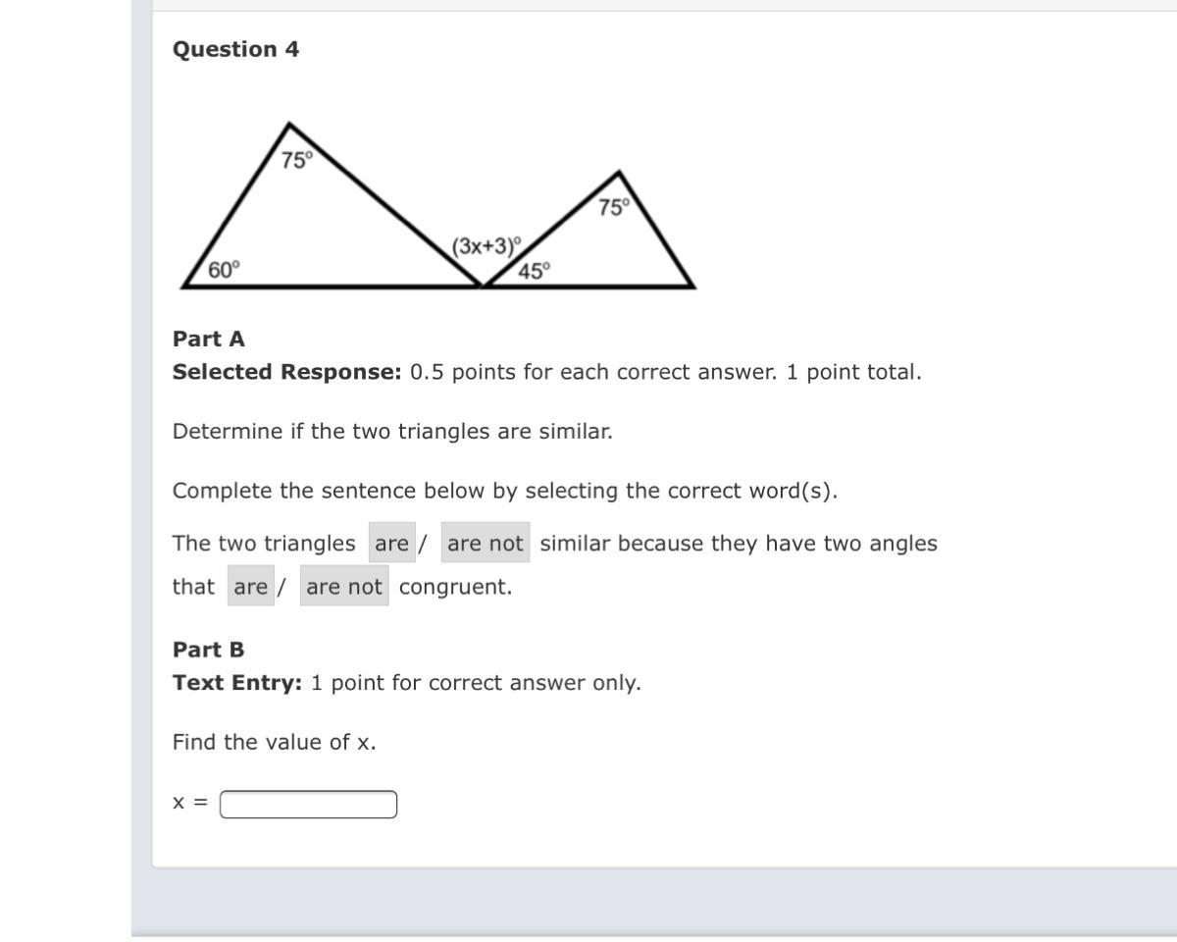The width and height of the screenshot is (1177, 942).
Task: Click 'Complete the sentence below' instruction
Action: pos(505,491)
